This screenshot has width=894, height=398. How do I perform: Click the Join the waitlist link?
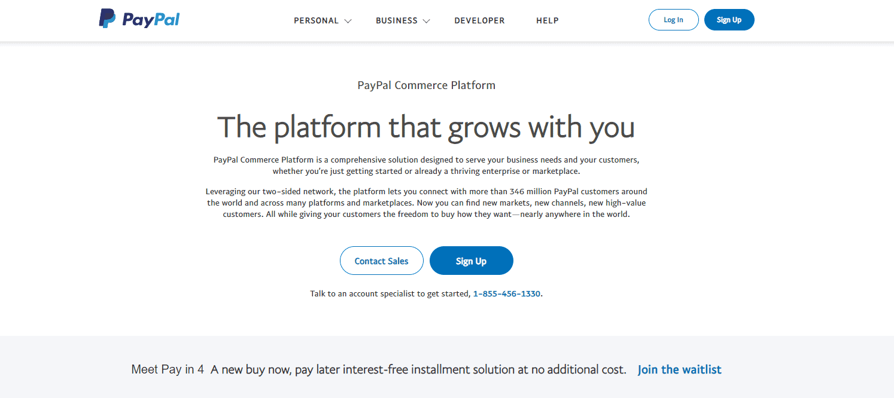(679, 369)
